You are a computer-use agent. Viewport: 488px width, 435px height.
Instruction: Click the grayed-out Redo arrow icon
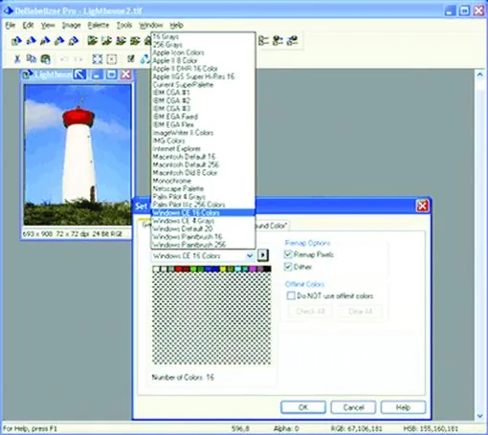(x=78, y=59)
